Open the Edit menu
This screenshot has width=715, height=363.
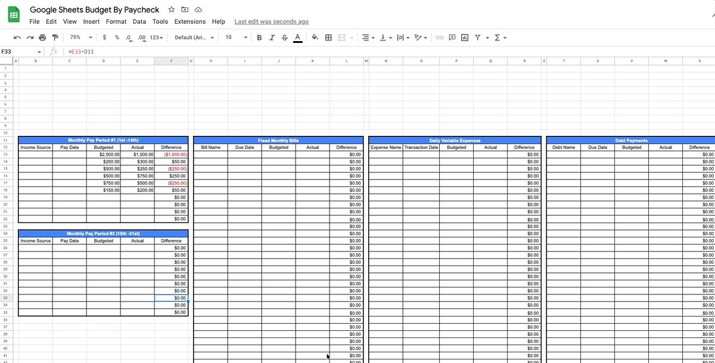51,21
